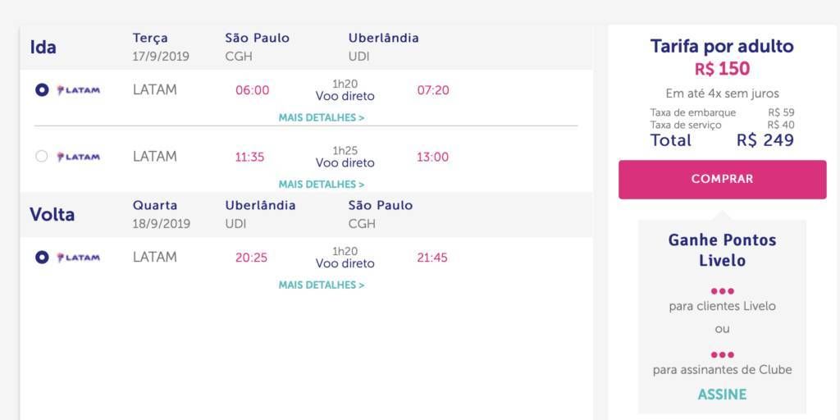Click the 07:20 arrival time
This screenshot has width=840, height=420.
tap(433, 90)
